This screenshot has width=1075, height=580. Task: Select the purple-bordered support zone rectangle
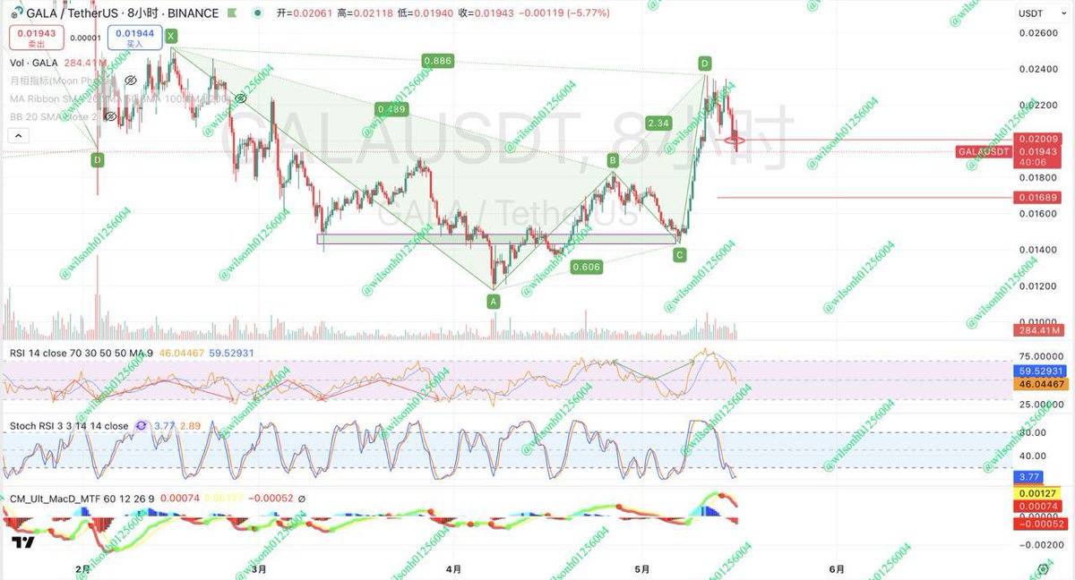(497, 239)
